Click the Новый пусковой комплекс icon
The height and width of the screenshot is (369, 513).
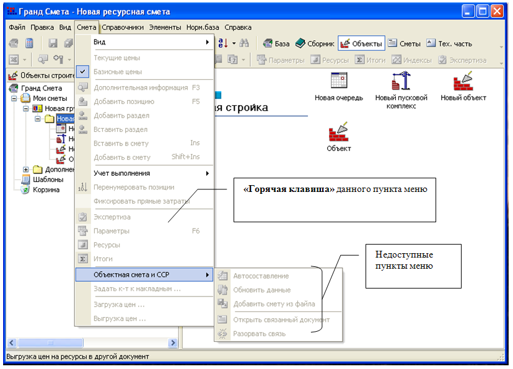[x=401, y=90]
